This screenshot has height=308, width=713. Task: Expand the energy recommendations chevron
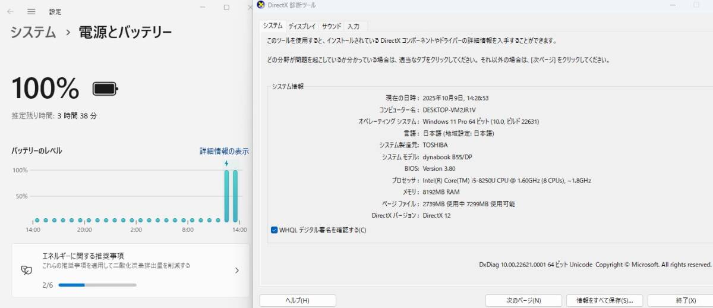[x=236, y=270]
